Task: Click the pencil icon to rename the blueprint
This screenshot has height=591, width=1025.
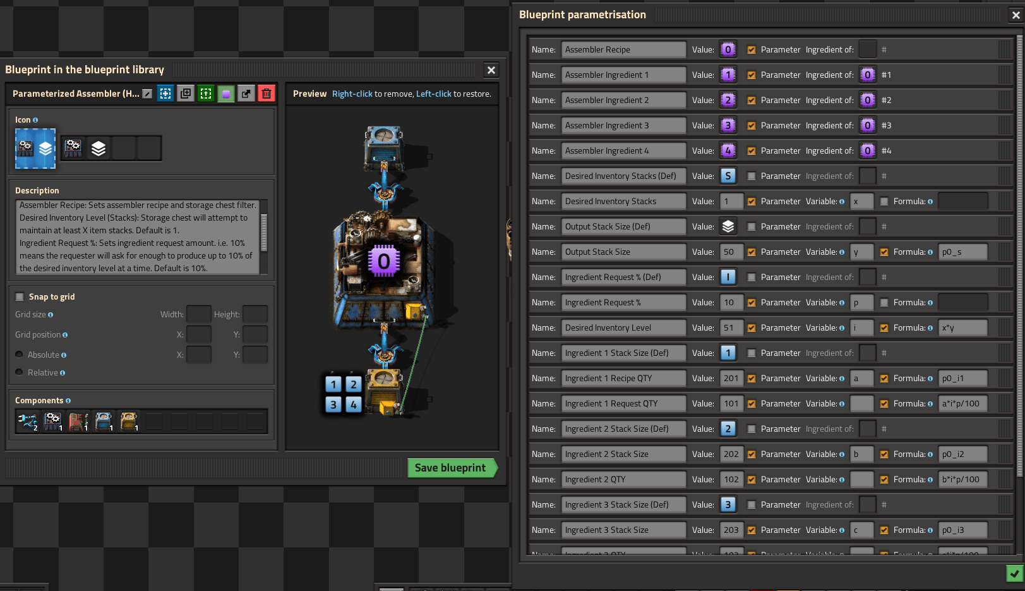Action: coord(147,94)
